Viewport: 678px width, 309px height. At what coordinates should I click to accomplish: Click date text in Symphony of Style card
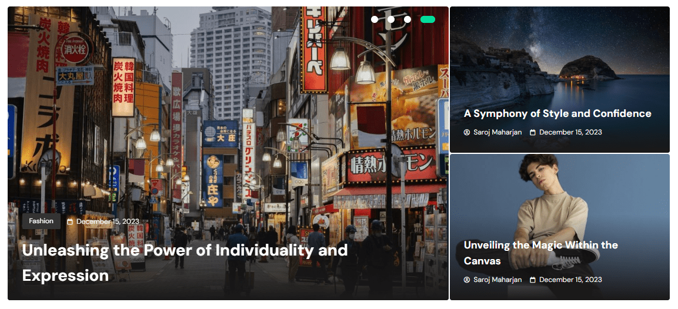tap(570, 132)
